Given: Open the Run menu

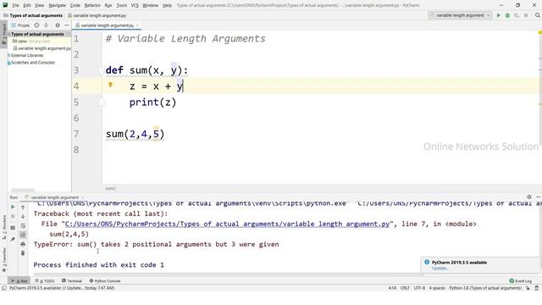Looking at the screenshot, I should 108,5.
